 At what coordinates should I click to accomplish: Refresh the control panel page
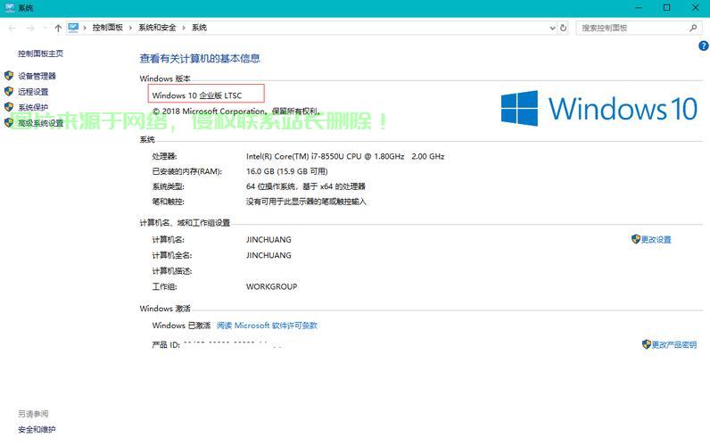564,28
